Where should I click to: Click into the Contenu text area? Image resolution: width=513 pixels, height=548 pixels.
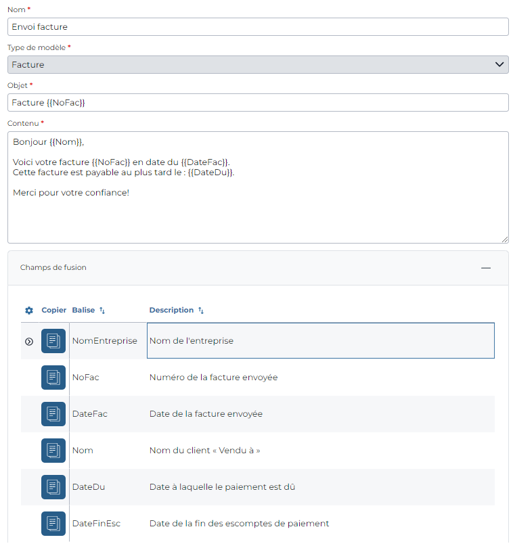(x=258, y=187)
